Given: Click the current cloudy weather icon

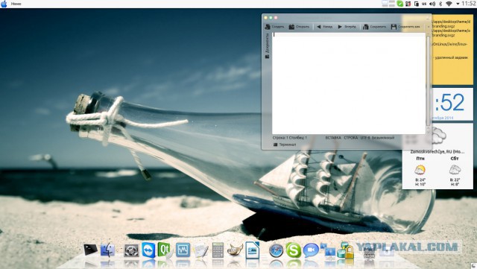Looking at the screenshot, I should point(438,136).
